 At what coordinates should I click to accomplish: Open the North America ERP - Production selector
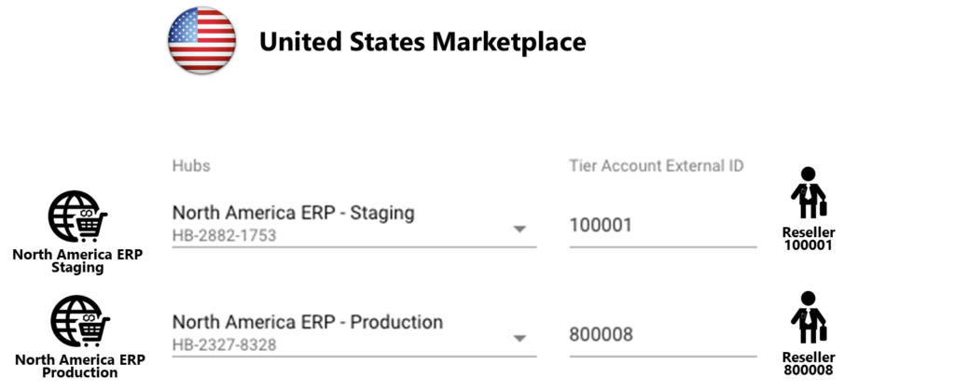(353, 333)
